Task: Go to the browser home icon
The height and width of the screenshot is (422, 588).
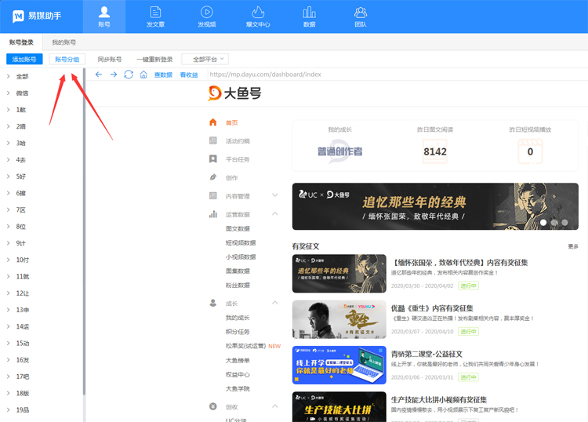Action: tap(143, 75)
